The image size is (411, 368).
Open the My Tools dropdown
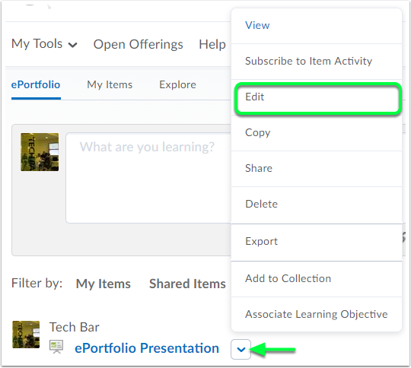coord(44,44)
